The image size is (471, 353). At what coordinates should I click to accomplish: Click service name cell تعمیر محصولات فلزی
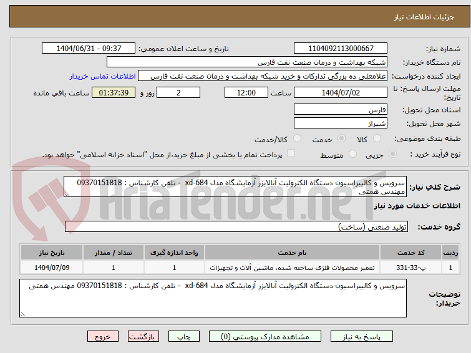pyautogui.click(x=292, y=268)
